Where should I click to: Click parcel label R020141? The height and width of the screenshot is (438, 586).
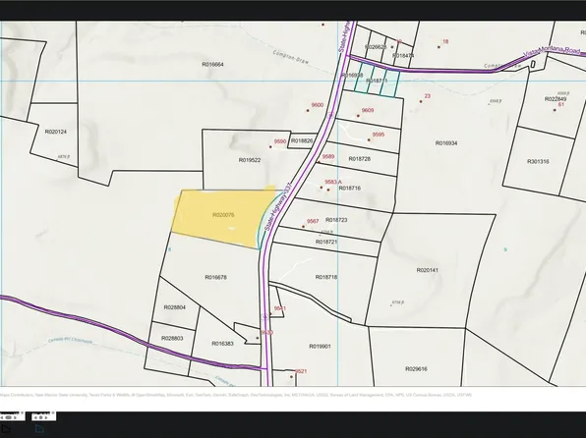click(x=427, y=270)
